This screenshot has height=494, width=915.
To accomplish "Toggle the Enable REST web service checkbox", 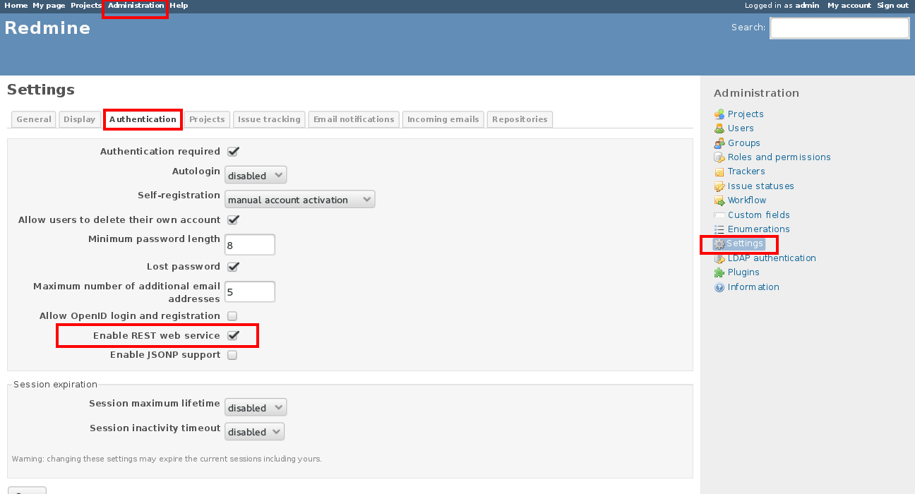I will (x=233, y=335).
